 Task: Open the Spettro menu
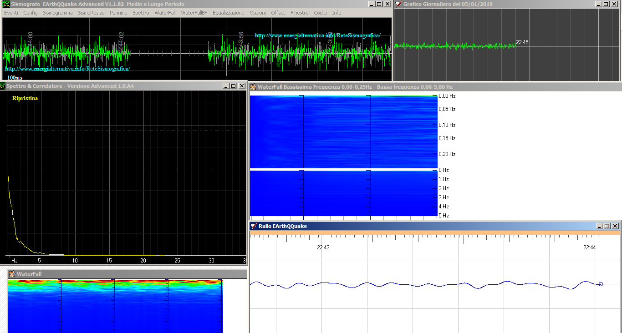pos(141,13)
